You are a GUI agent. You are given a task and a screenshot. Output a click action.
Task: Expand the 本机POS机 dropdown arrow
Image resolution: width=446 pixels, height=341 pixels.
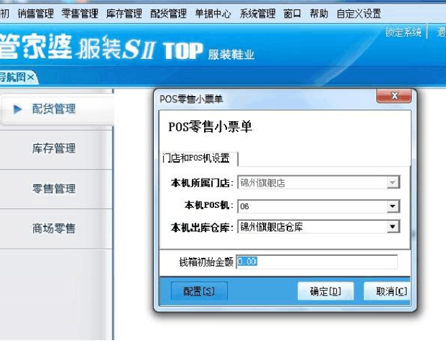393,206
